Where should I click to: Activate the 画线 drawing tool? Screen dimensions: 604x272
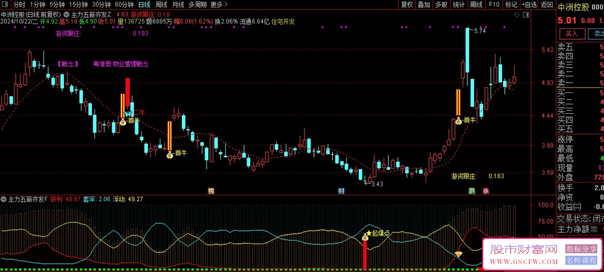coord(477,5)
